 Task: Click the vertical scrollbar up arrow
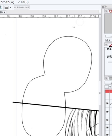[100, 16]
